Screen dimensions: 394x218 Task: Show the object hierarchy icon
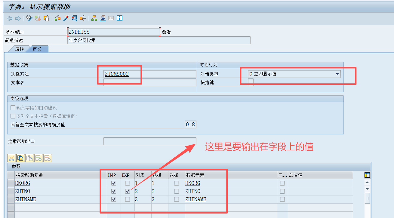[94, 18]
